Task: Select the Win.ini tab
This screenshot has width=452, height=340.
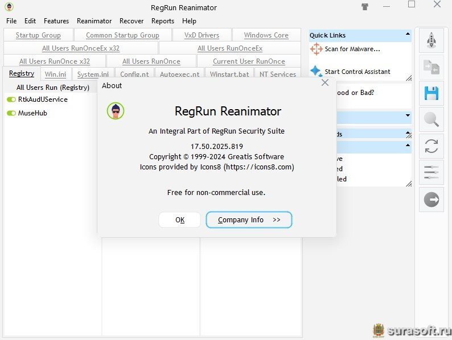Action: pos(55,74)
